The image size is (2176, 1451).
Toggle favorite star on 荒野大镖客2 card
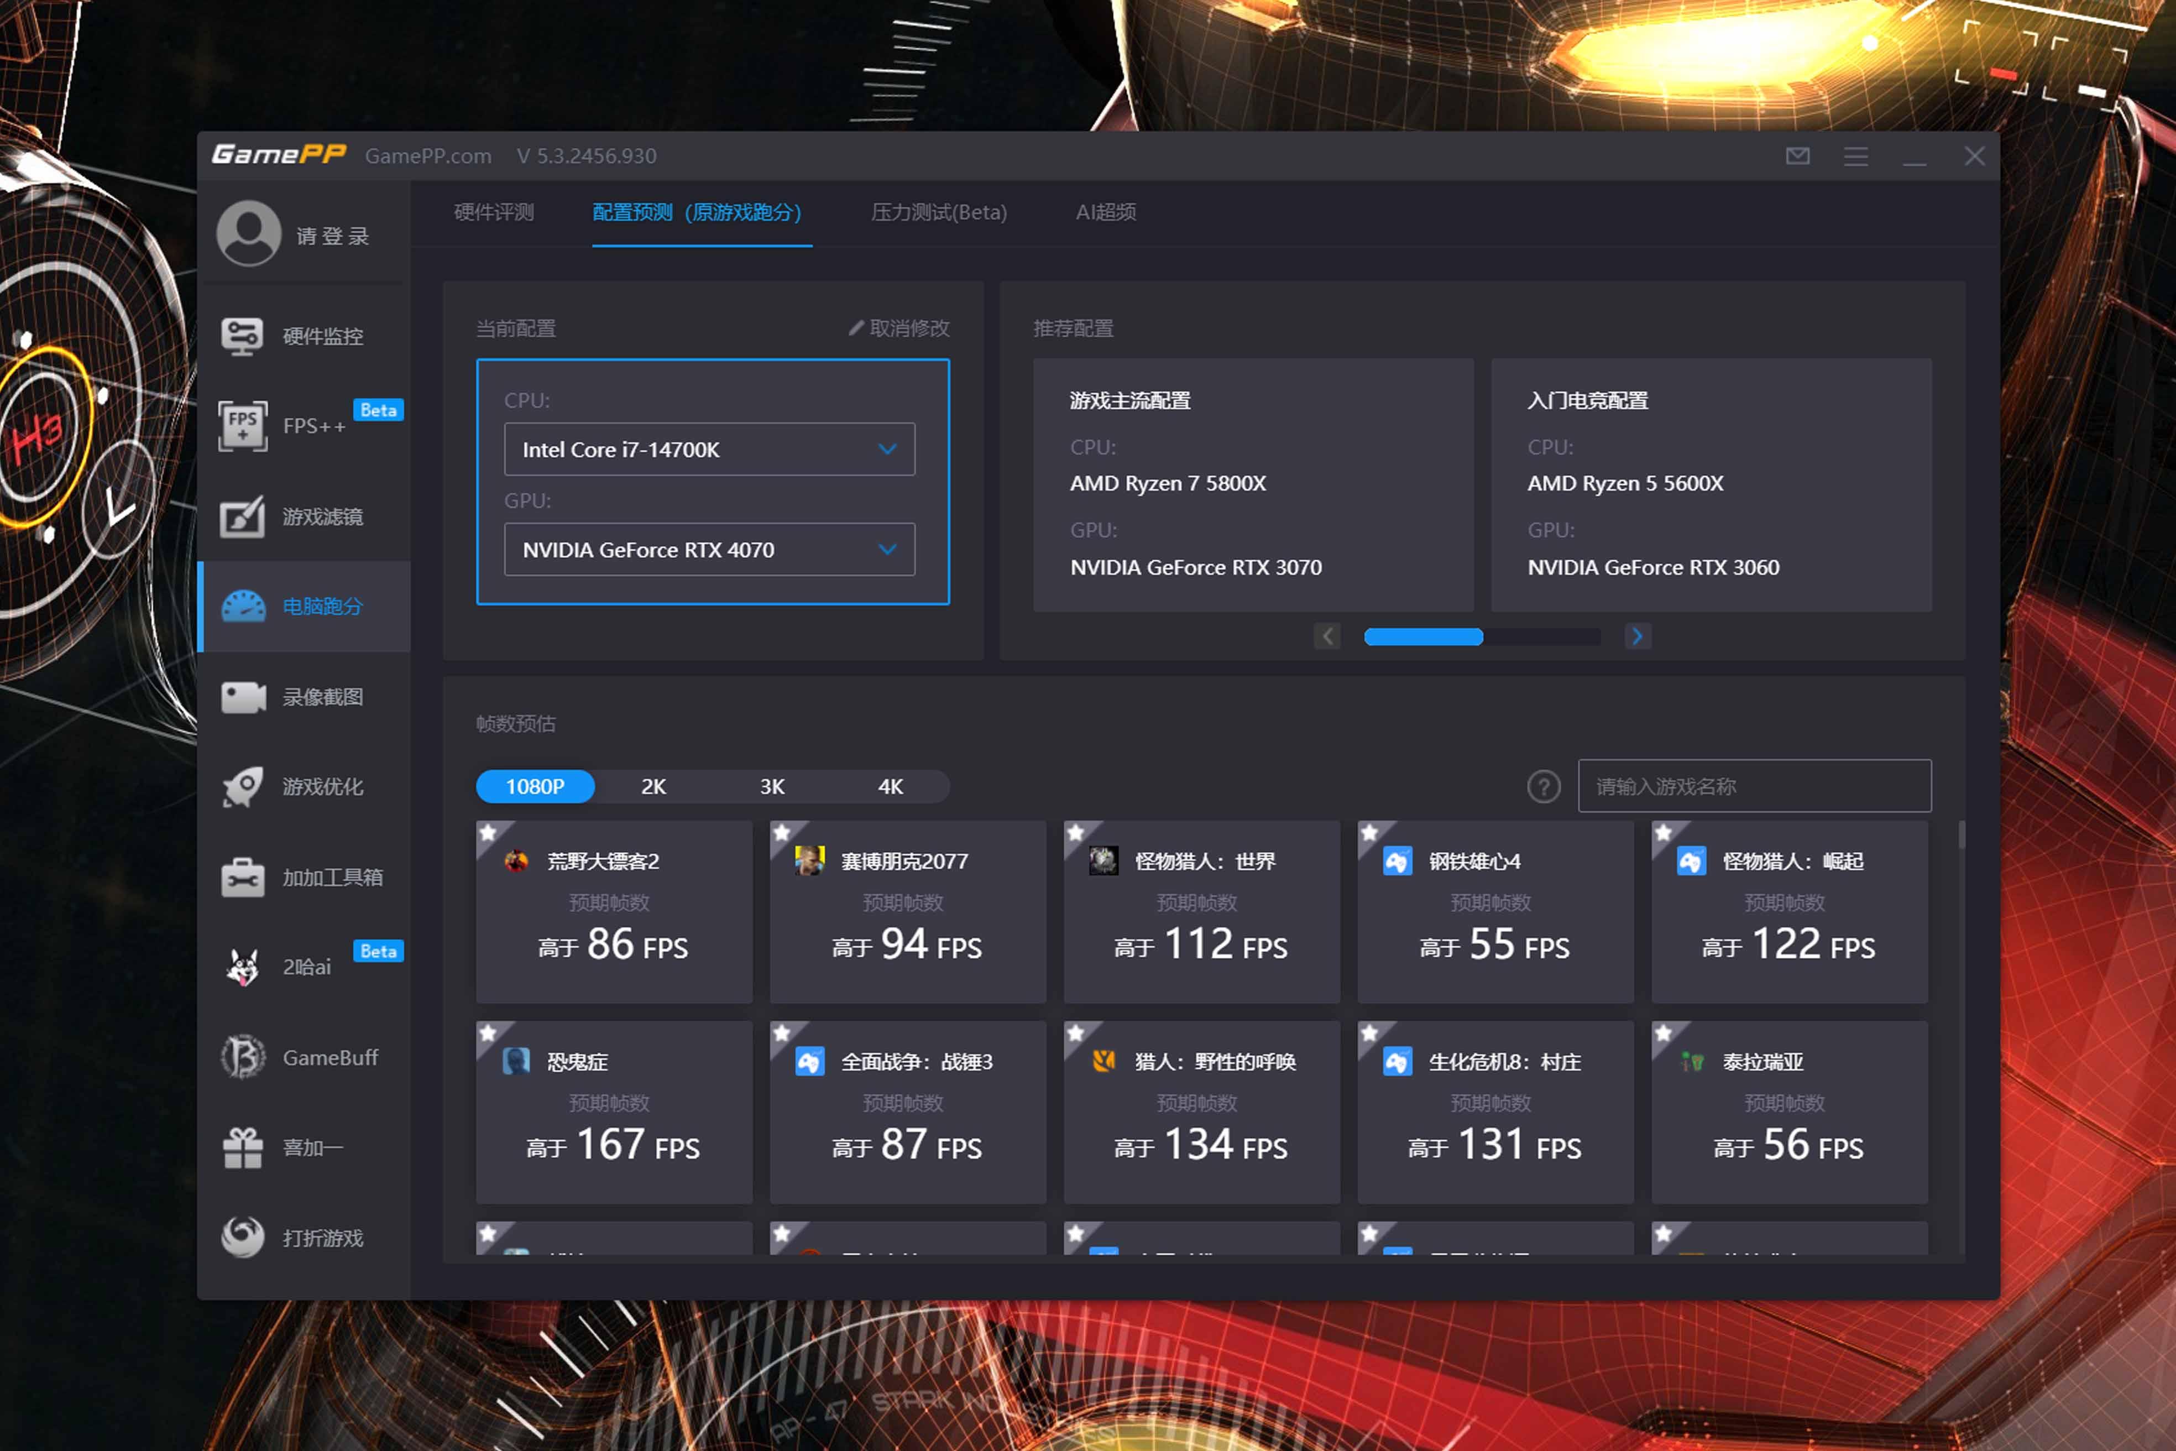tap(489, 833)
